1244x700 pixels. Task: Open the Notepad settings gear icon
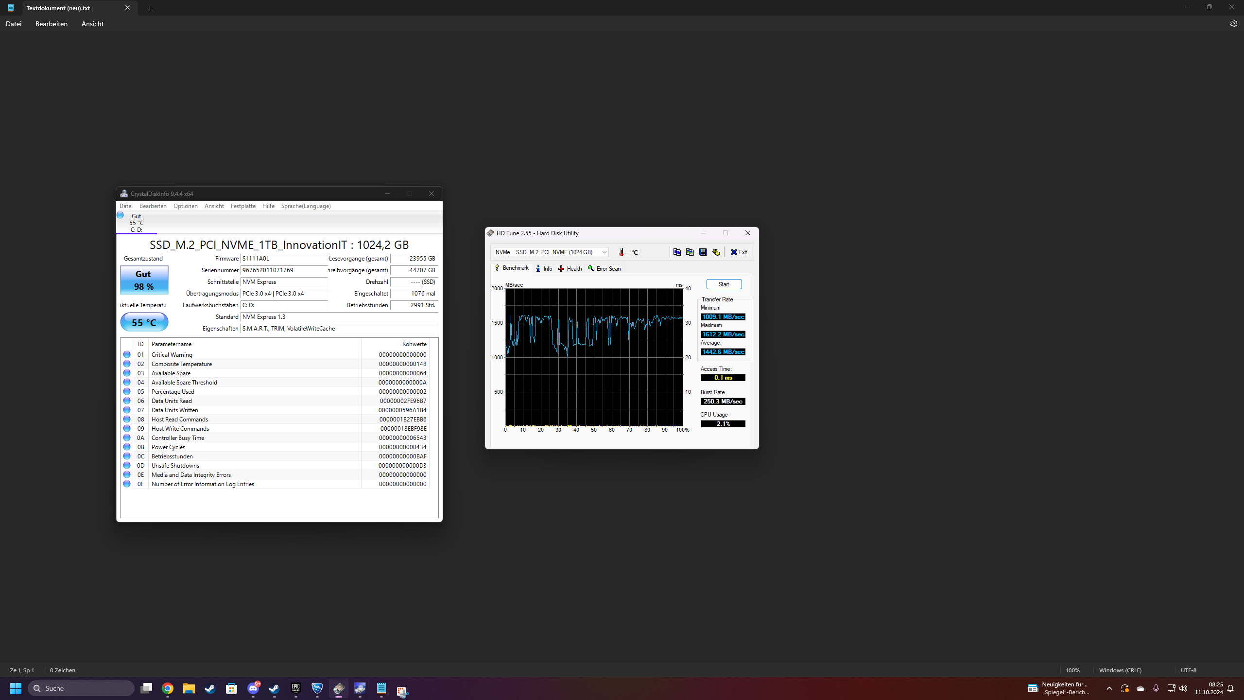coord(1233,23)
